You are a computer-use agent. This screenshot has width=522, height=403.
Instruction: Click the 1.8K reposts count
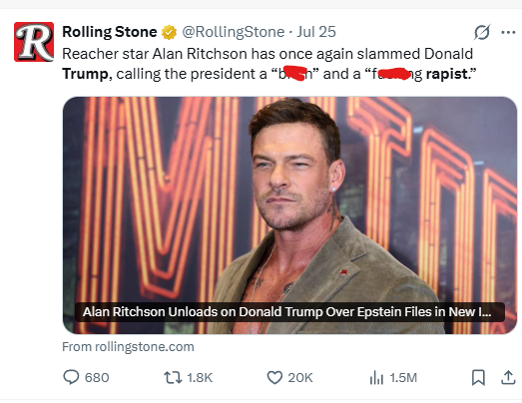click(200, 378)
